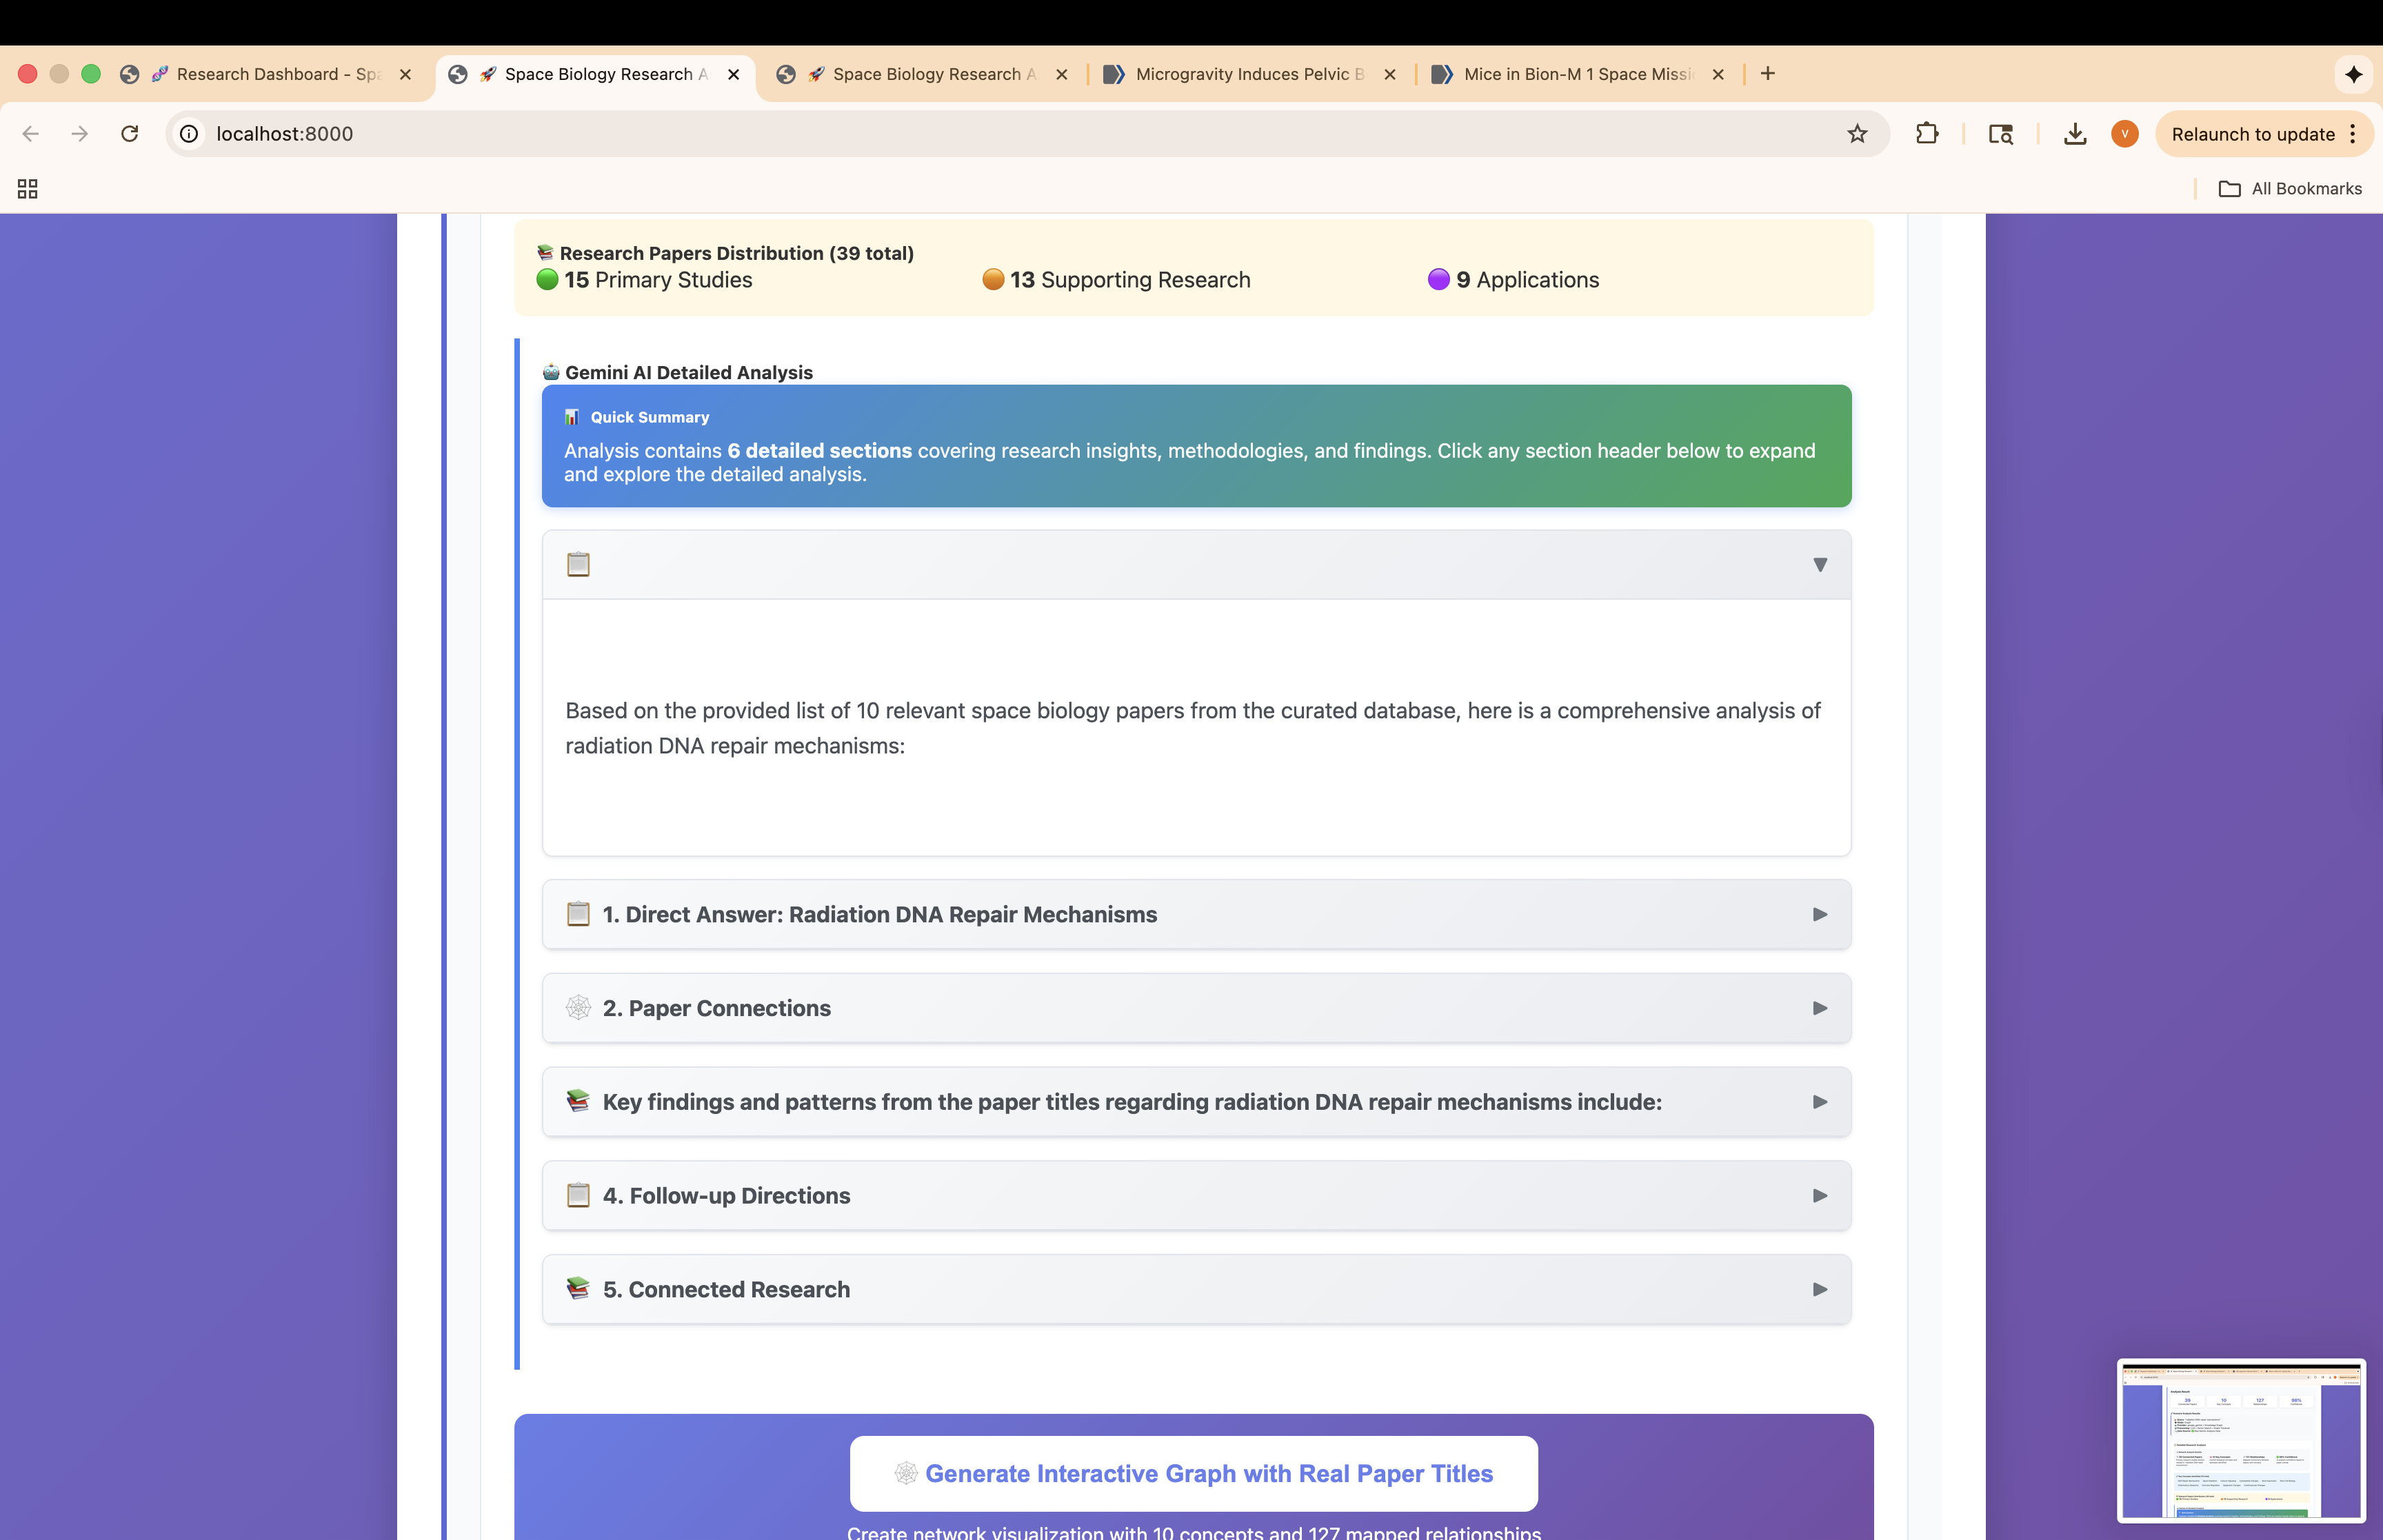
Task: Open the Extensions puzzle icon
Action: pyautogui.click(x=1927, y=134)
